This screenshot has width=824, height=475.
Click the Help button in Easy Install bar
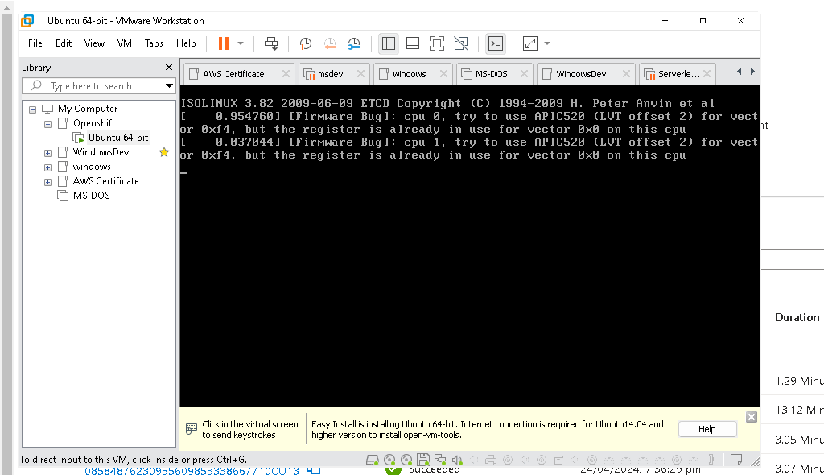707,429
